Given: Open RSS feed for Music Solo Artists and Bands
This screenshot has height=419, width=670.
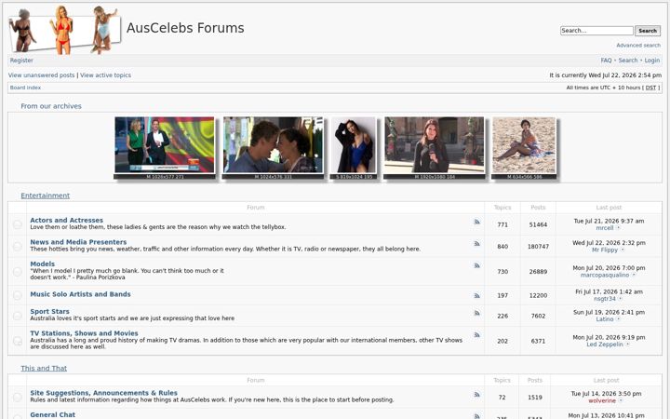Looking at the screenshot, I should coord(476,296).
